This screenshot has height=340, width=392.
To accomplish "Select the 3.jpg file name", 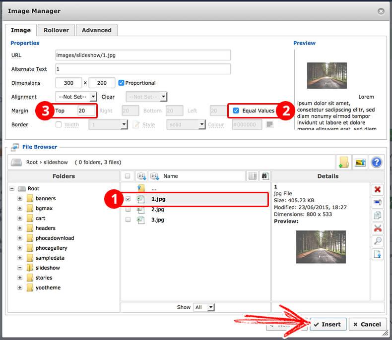I will click(x=157, y=220).
